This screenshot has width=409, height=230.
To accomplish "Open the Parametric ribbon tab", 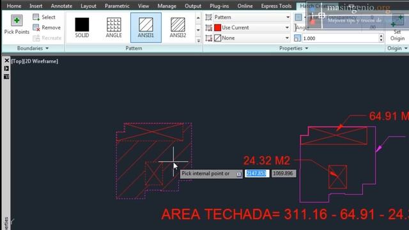I will [x=117, y=6].
